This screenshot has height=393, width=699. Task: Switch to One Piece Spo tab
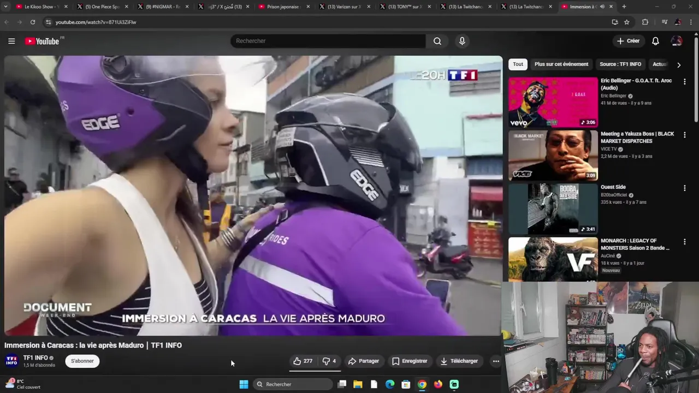[102, 7]
